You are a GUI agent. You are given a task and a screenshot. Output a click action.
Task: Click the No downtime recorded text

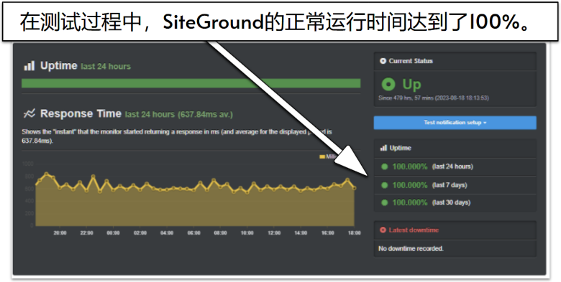click(411, 248)
